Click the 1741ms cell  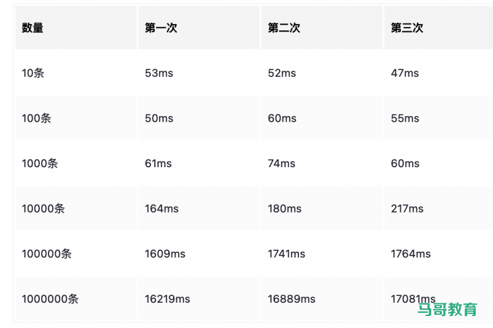tap(286, 254)
